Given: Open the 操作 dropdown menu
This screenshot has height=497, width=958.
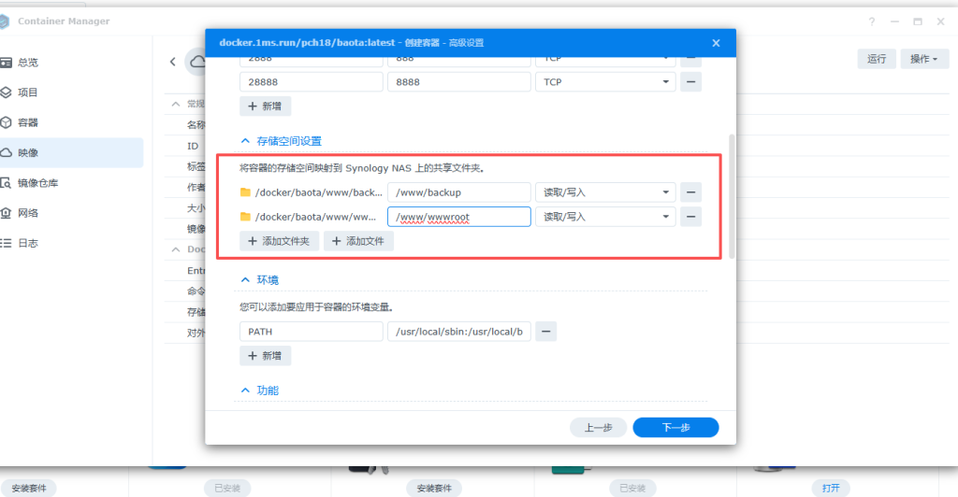Looking at the screenshot, I should click(923, 59).
